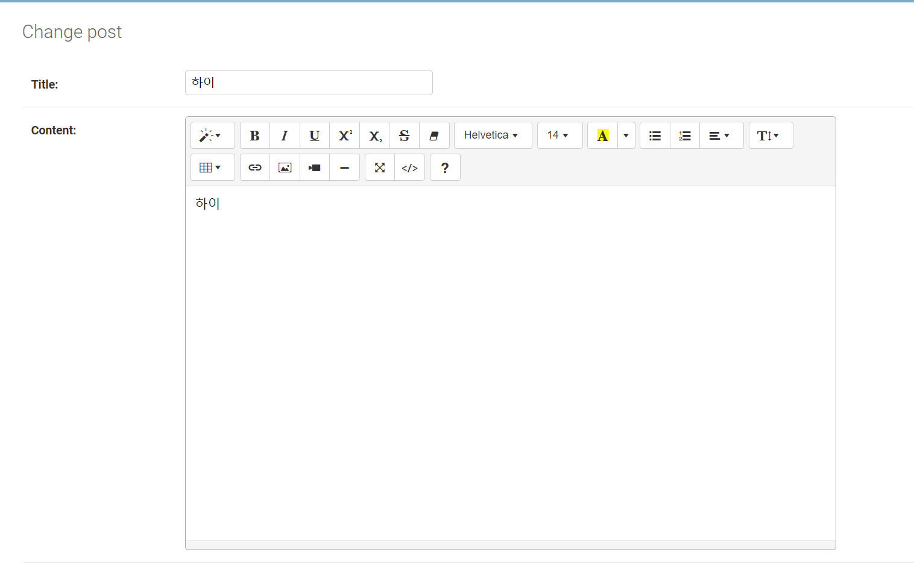Toggle italic formatting
Viewport: 914px width, 567px height.
pyautogui.click(x=285, y=135)
